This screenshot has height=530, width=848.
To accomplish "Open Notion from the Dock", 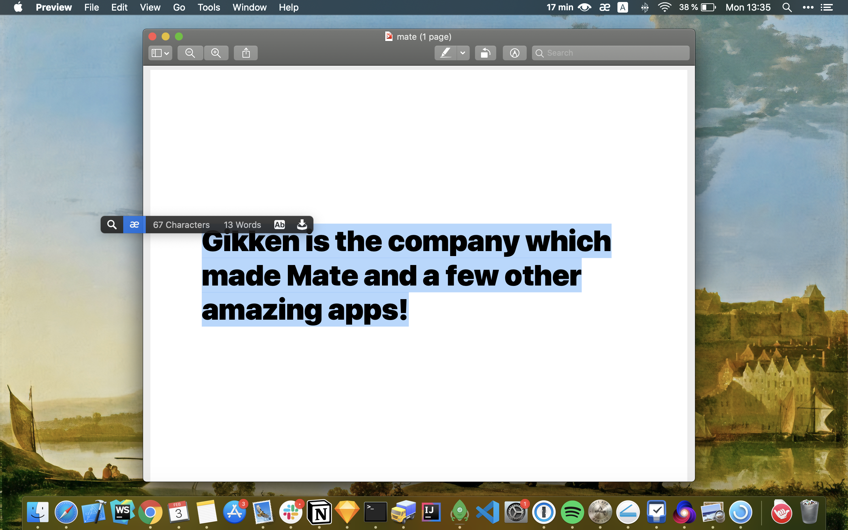I will 319,512.
